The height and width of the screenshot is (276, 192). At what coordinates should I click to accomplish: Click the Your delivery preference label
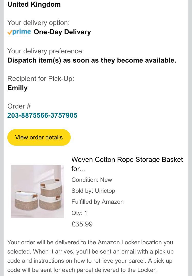tap(45, 51)
